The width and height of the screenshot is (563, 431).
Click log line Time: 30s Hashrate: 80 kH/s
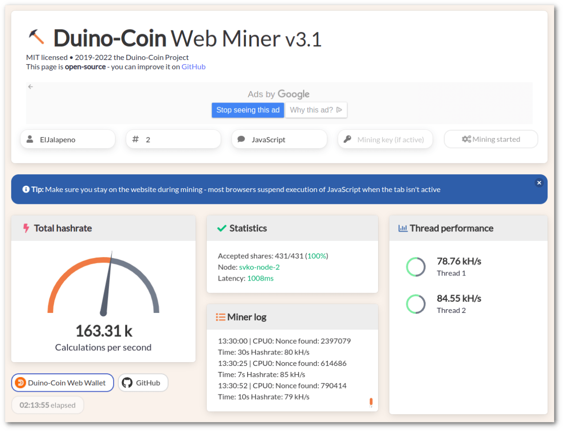264,352
